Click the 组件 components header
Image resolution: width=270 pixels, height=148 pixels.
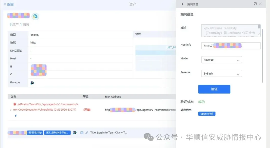[x=138, y=34]
